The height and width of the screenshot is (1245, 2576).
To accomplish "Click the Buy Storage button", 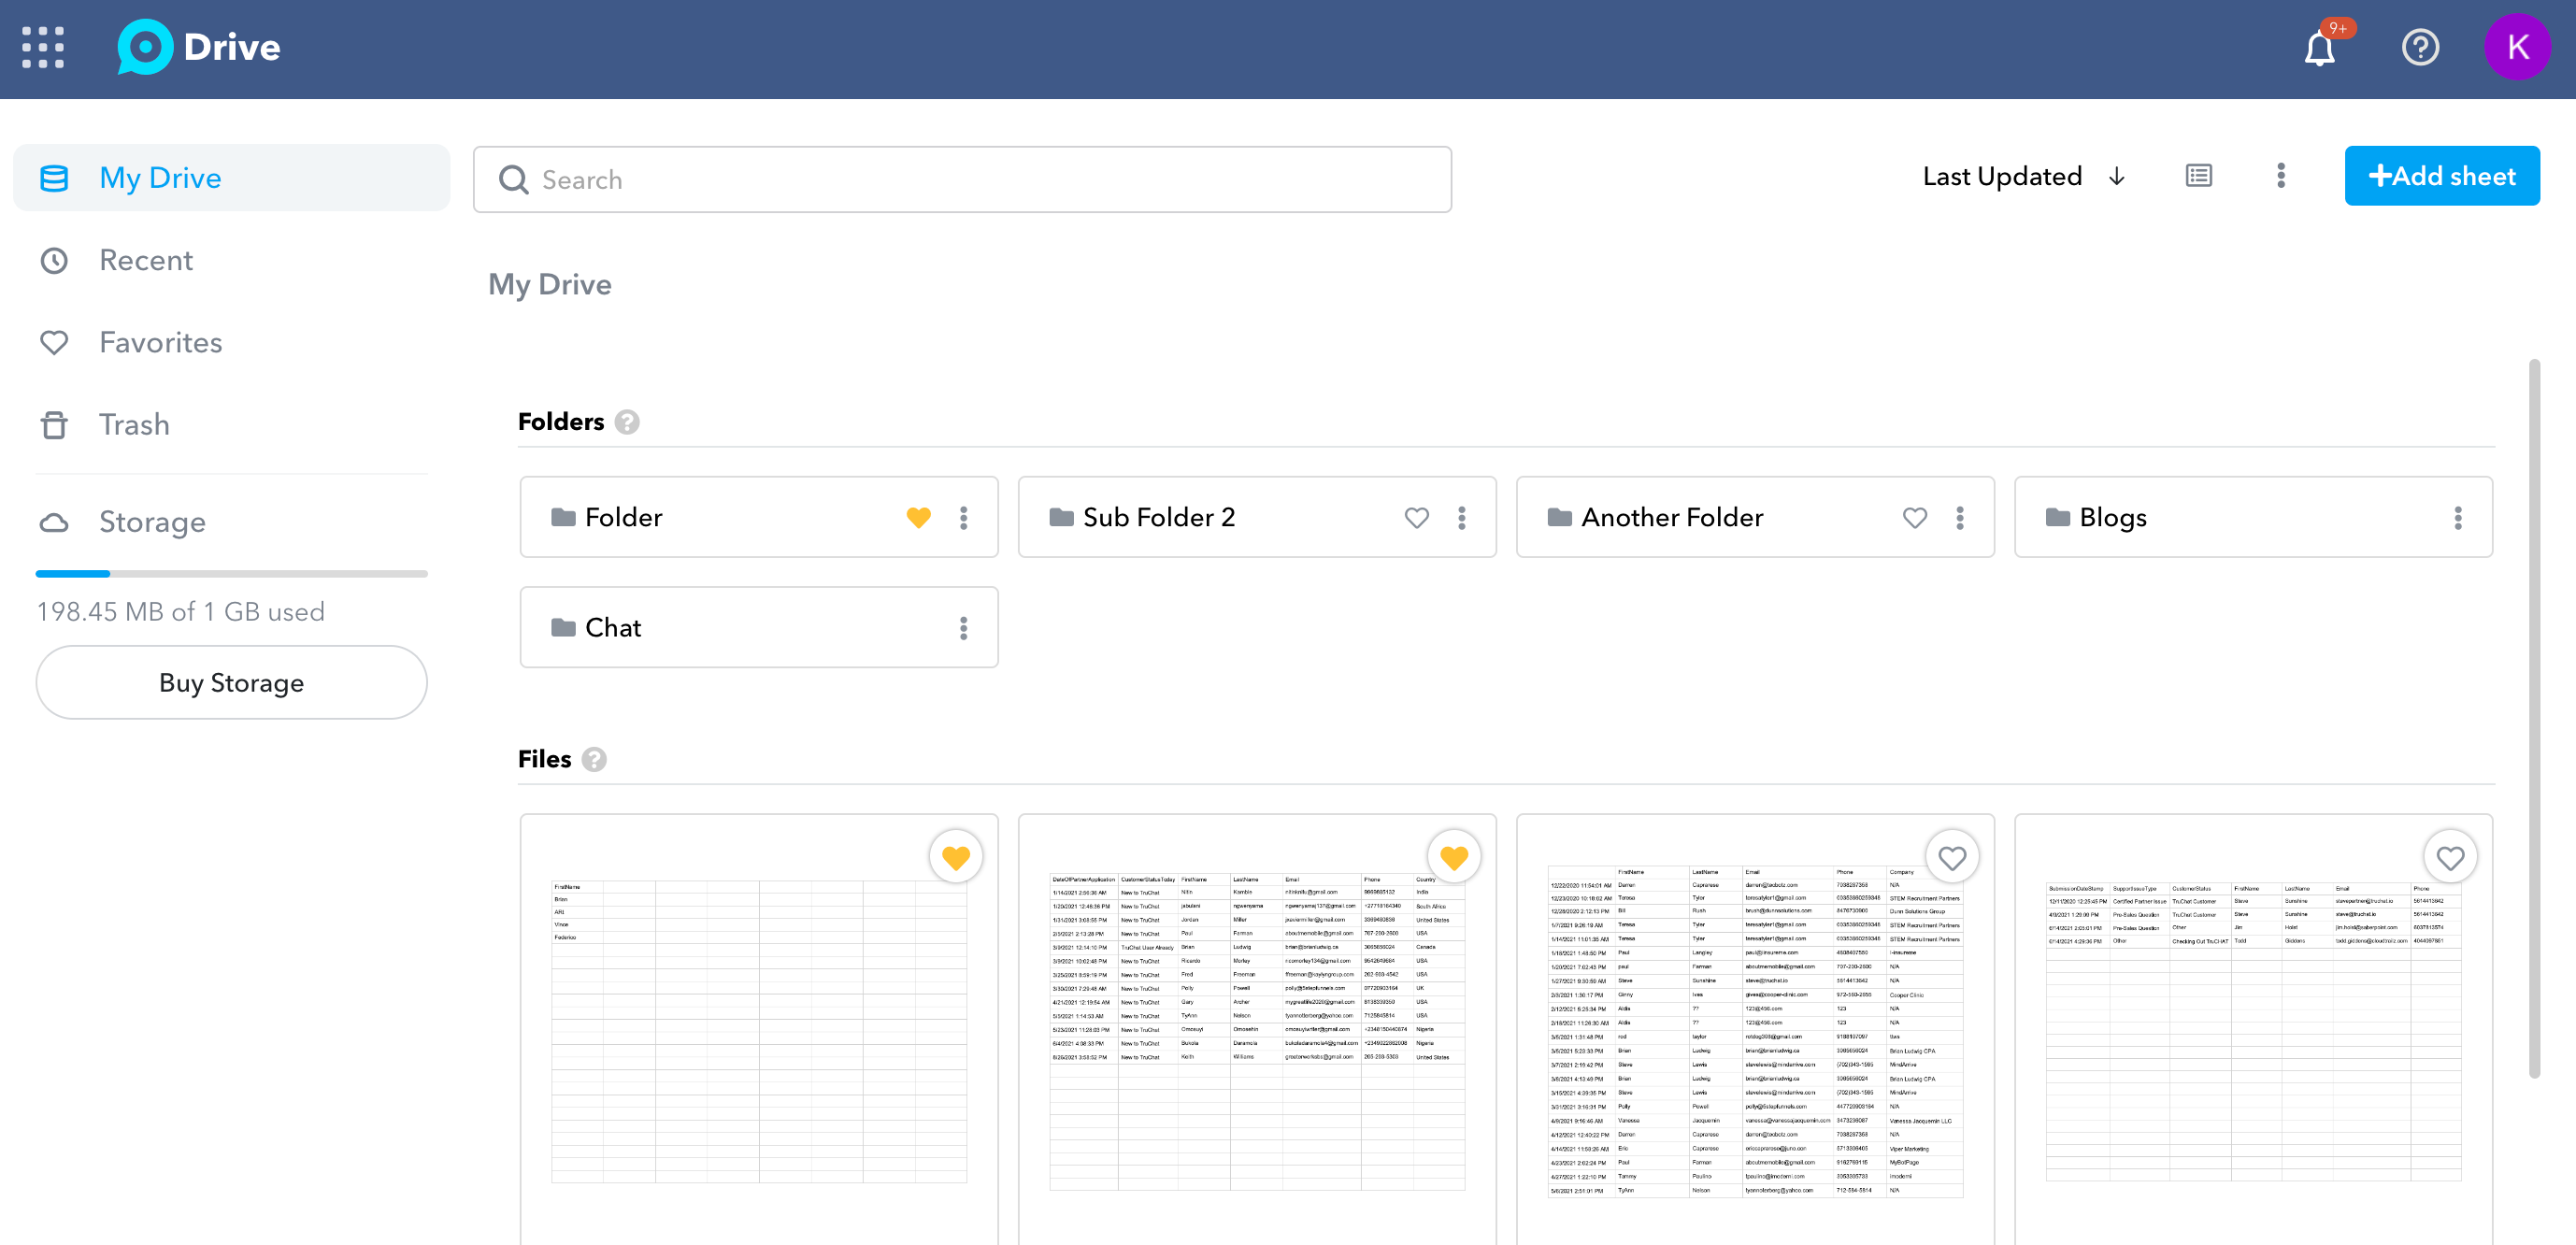I will [232, 681].
